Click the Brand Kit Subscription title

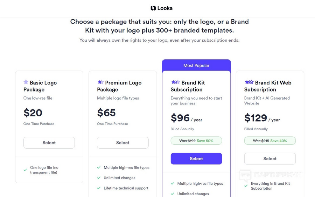188,86
